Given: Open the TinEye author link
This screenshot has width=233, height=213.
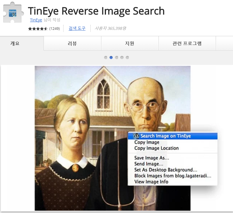Looking at the screenshot, I should click(x=36, y=20).
